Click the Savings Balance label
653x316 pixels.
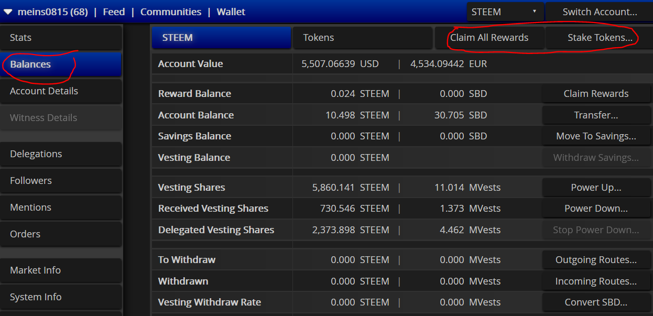[x=194, y=136]
